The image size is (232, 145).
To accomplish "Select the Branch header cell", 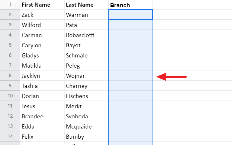I will [131, 5].
